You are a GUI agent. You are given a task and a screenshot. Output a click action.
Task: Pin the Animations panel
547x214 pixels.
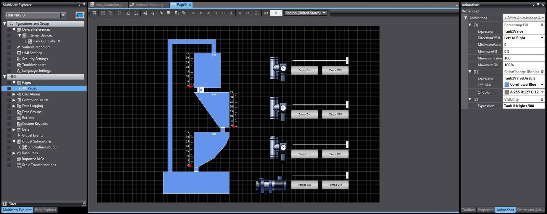538,5
